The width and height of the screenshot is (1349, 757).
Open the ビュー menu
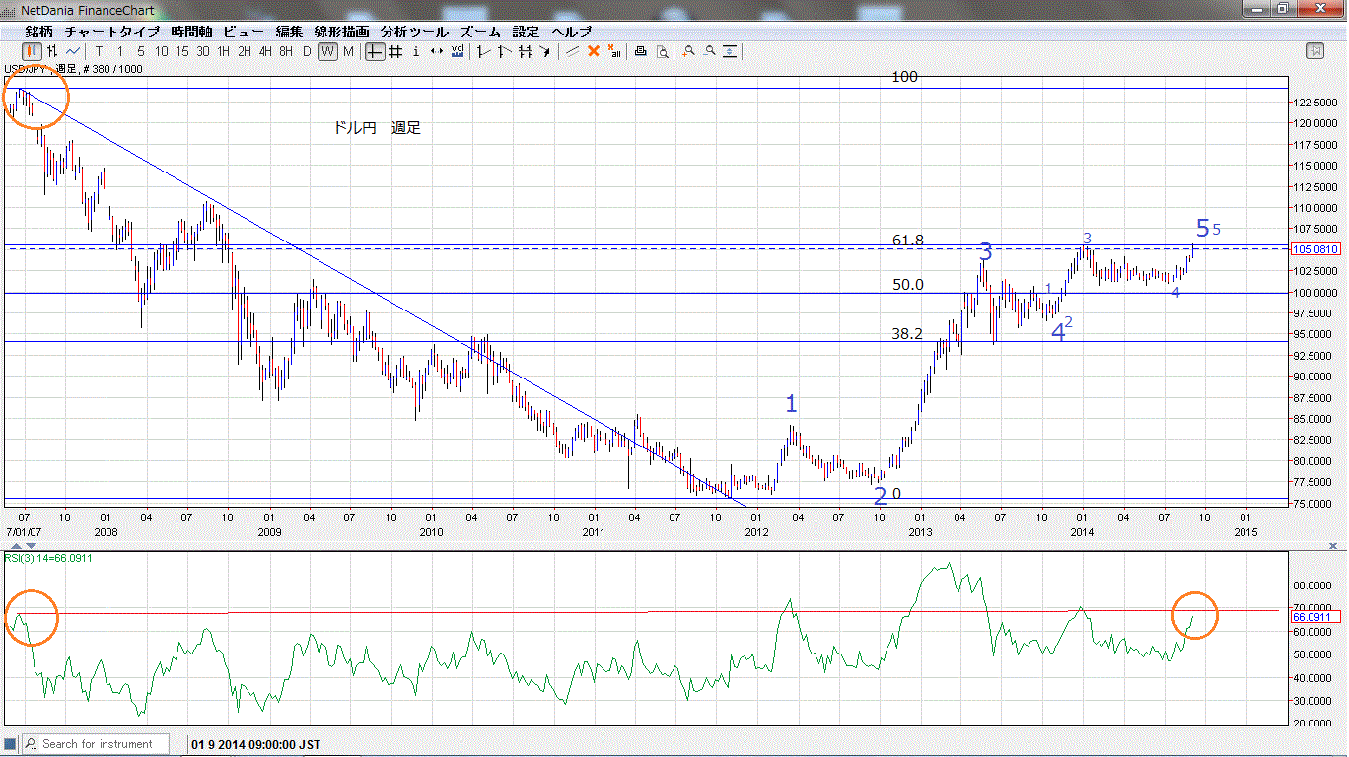coord(244,33)
